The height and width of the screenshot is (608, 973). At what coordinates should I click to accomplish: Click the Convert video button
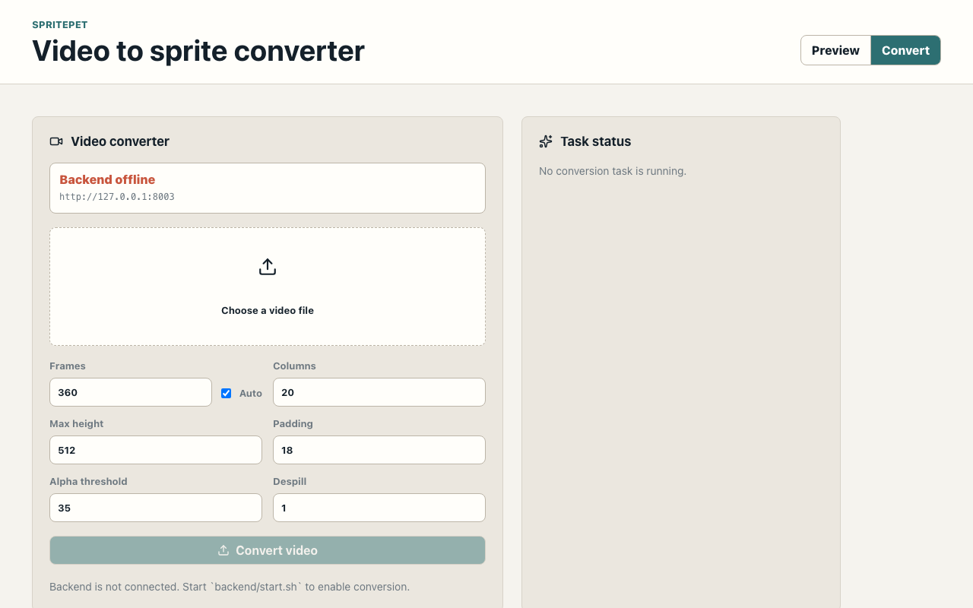pos(268,550)
